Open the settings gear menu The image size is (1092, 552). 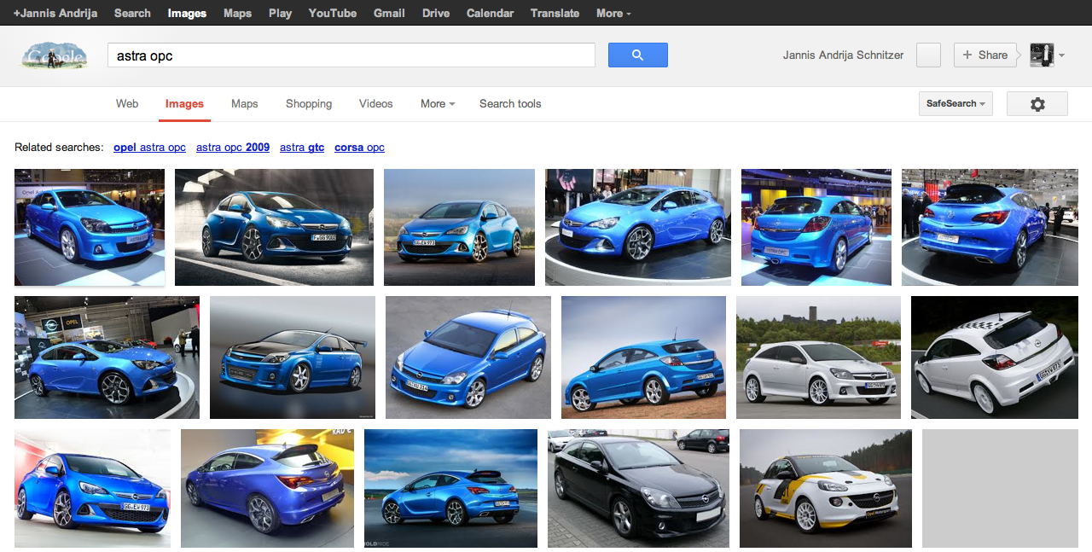pyautogui.click(x=1037, y=104)
